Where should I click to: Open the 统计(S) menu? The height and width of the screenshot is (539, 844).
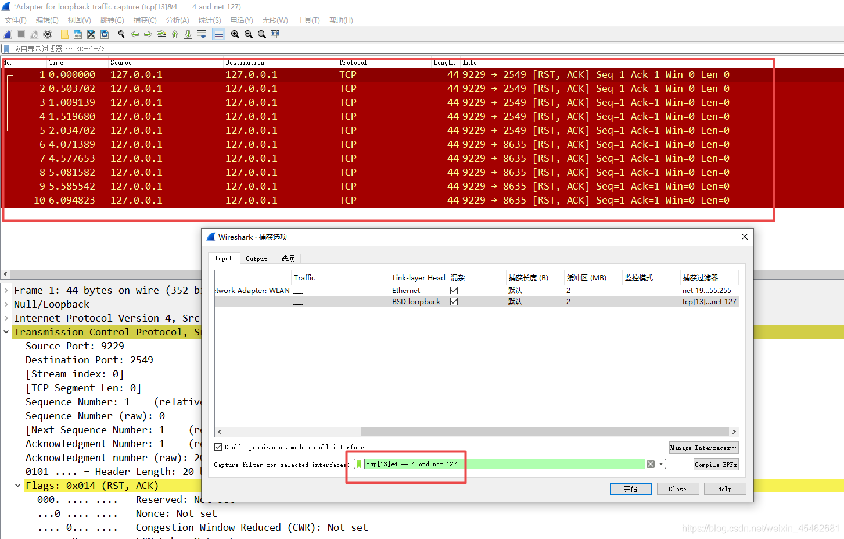tap(210, 20)
